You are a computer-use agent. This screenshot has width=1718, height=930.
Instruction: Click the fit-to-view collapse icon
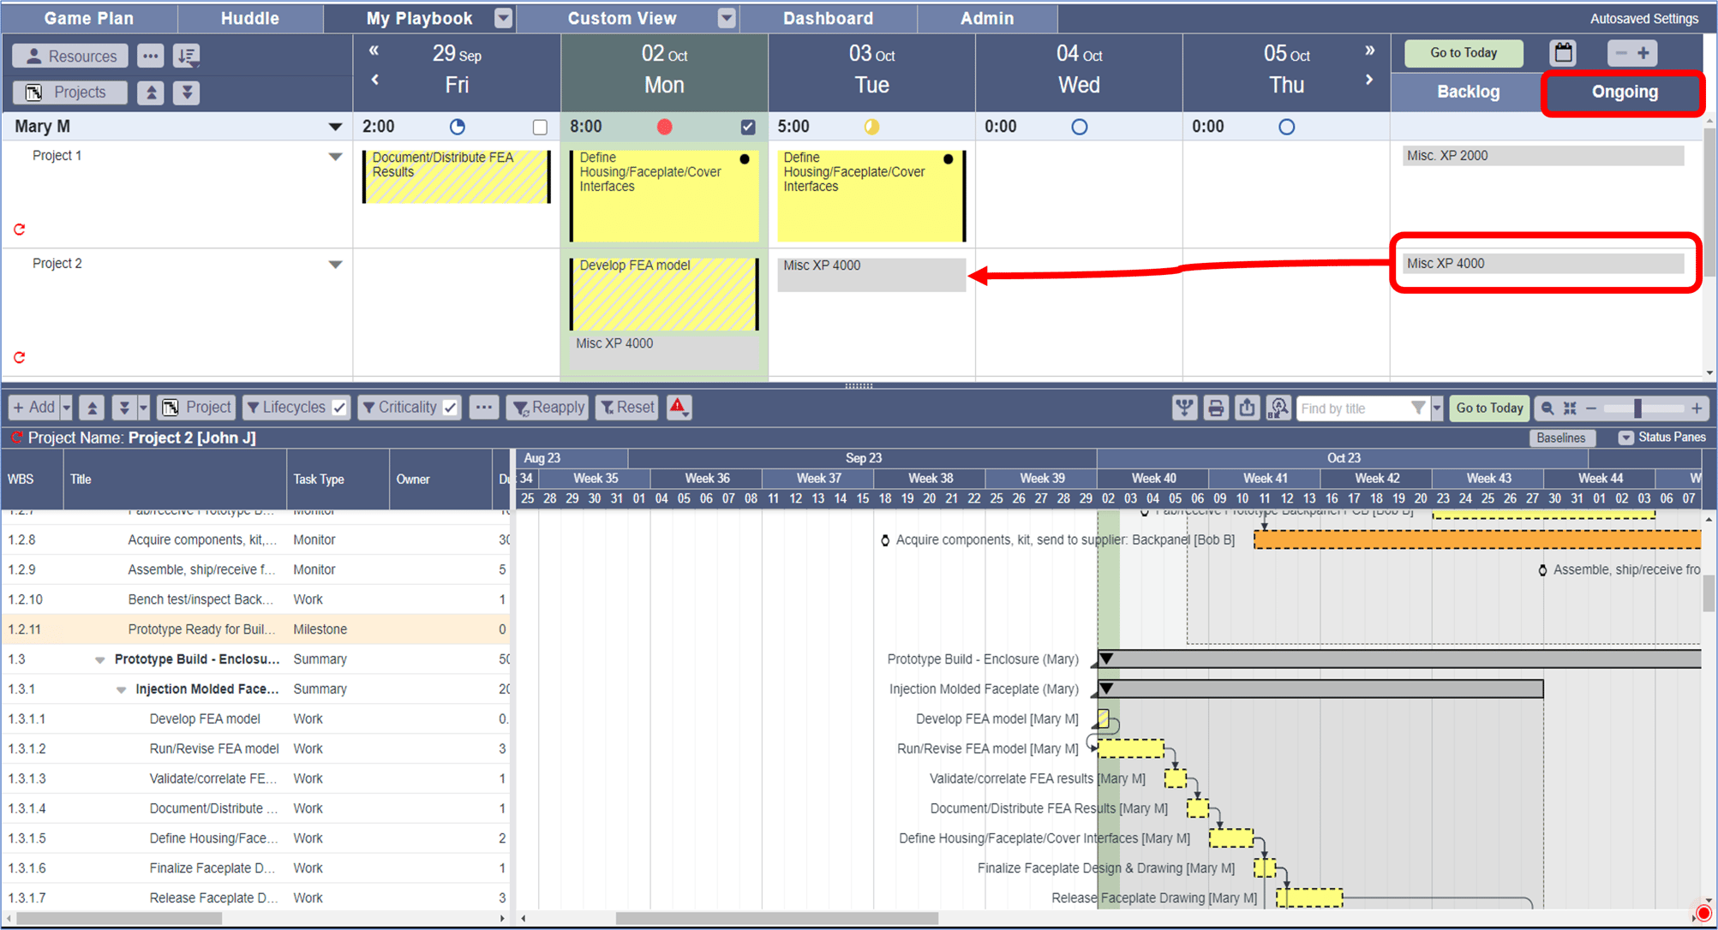1570,408
